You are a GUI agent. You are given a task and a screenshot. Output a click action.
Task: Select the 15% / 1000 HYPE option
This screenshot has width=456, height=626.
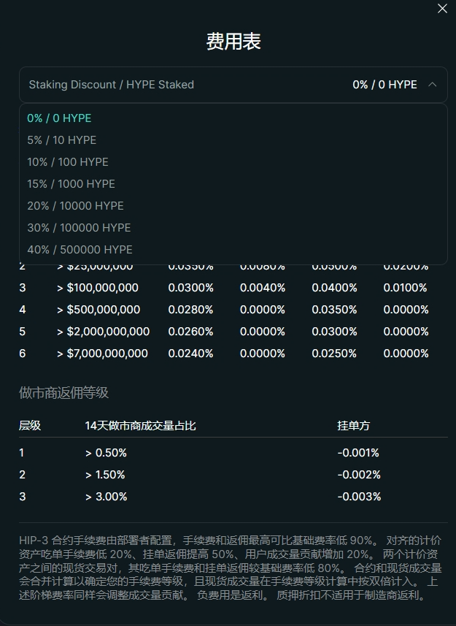click(x=71, y=184)
